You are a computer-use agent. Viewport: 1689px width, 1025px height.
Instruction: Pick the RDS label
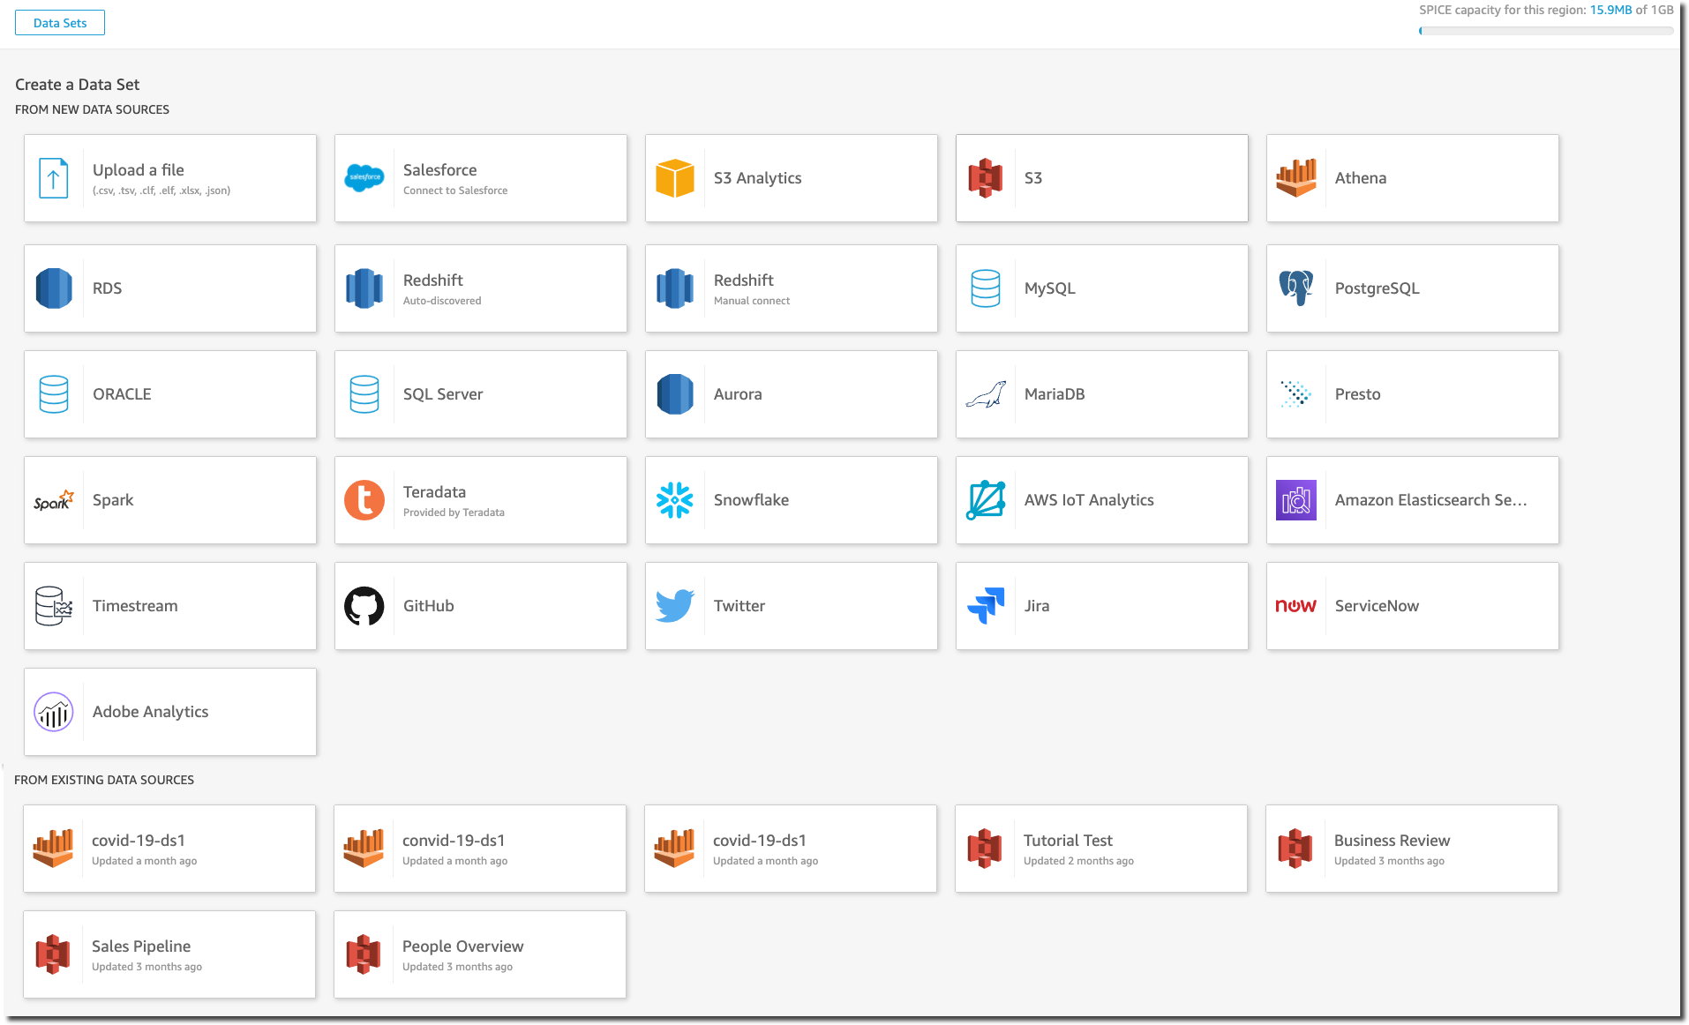coord(108,288)
